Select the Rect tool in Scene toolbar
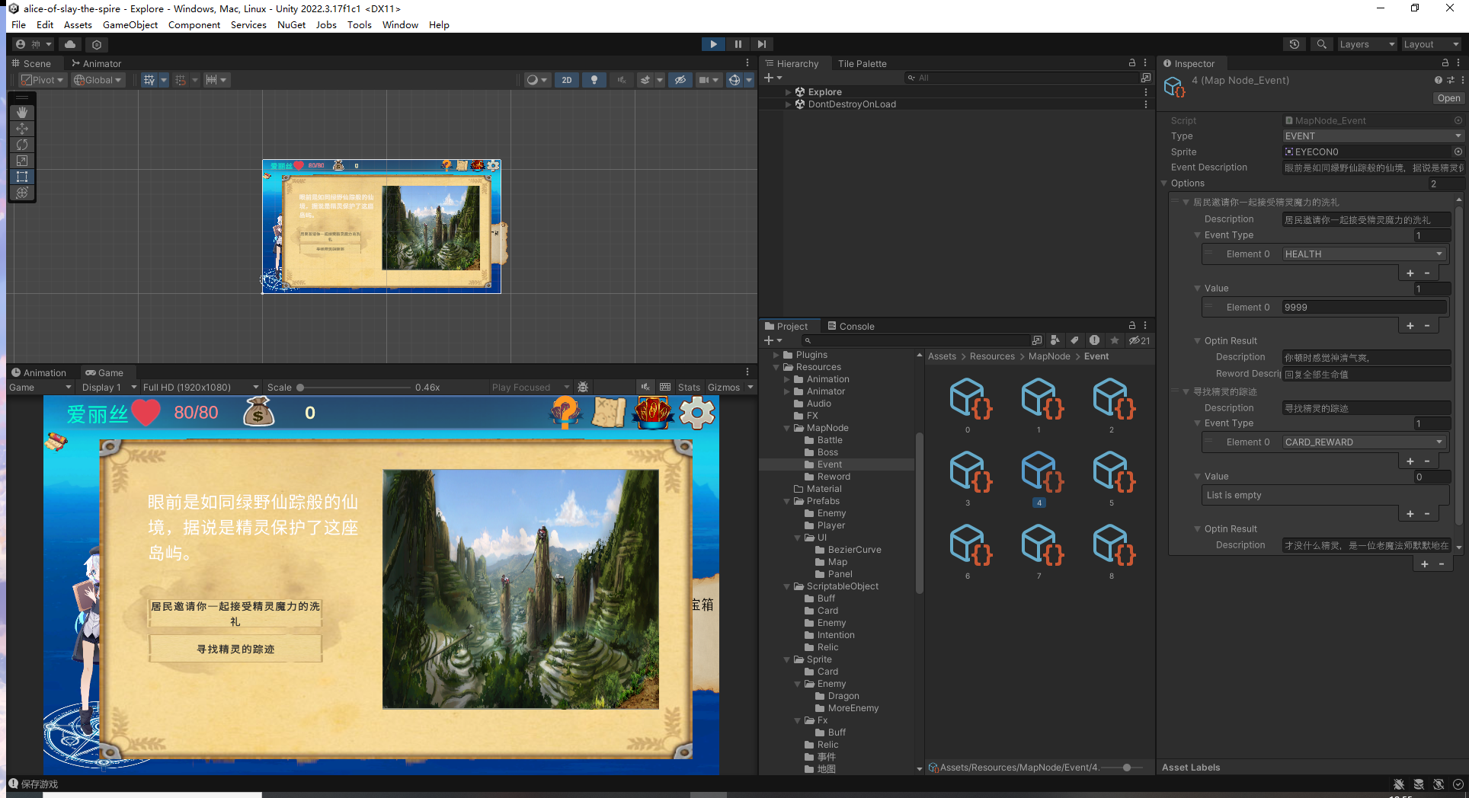The height and width of the screenshot is (798, 1469). pyautogui.click(x=22, y=177)
